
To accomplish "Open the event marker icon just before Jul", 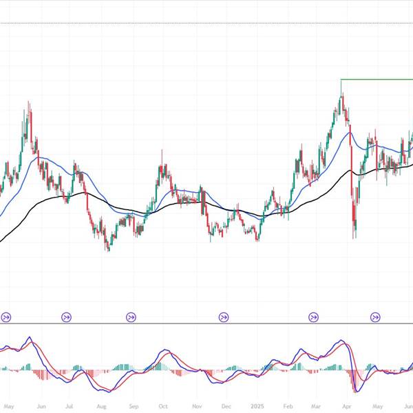I will pyautogui.click(x=66, y=317).
